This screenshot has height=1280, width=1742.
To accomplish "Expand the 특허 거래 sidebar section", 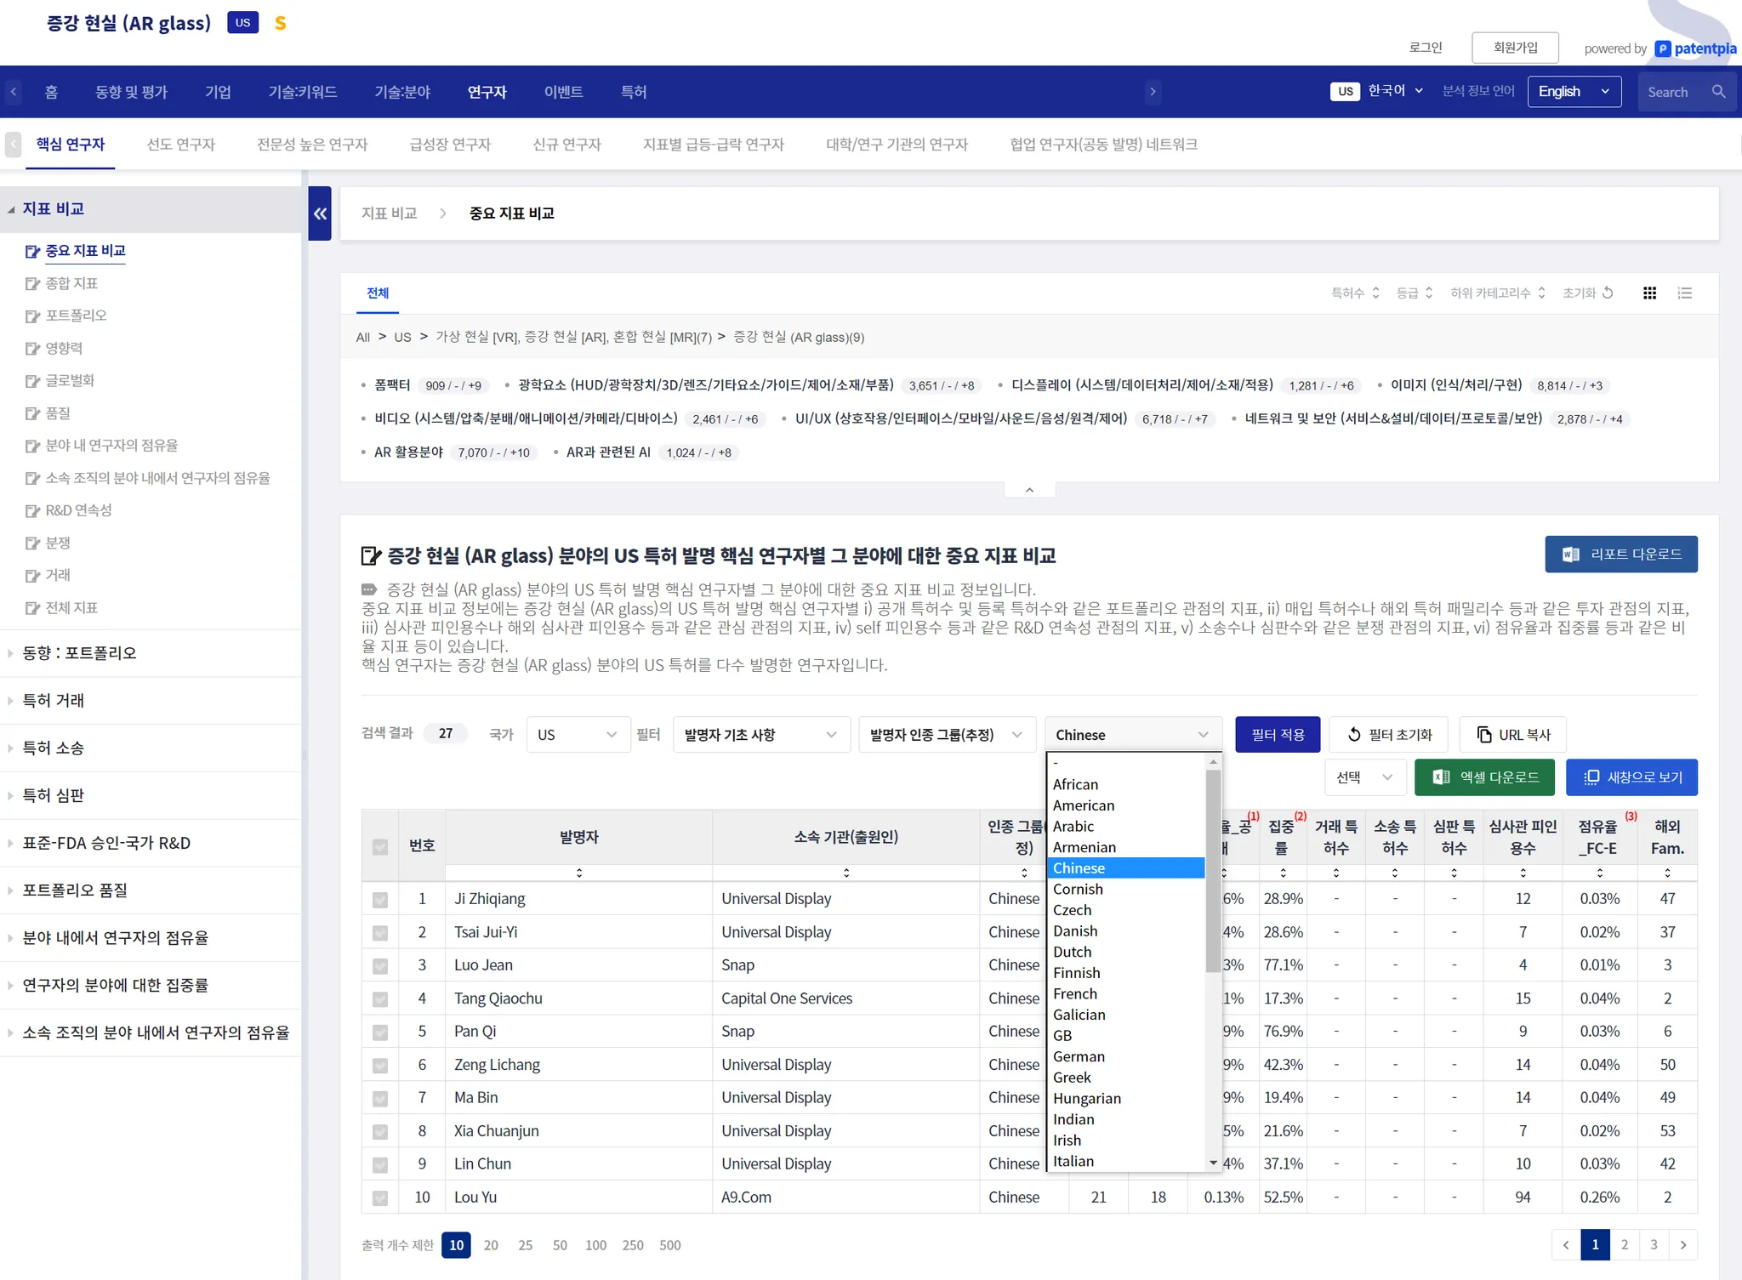I will tap(54, 701).
